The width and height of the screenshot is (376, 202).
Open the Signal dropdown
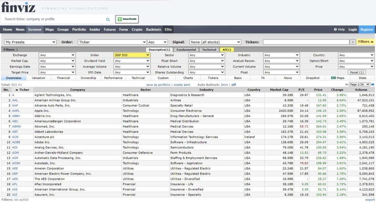click(x=215, y=42)
